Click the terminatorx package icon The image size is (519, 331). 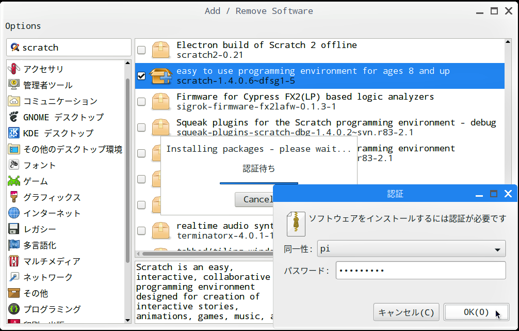(x=161, y=231)
